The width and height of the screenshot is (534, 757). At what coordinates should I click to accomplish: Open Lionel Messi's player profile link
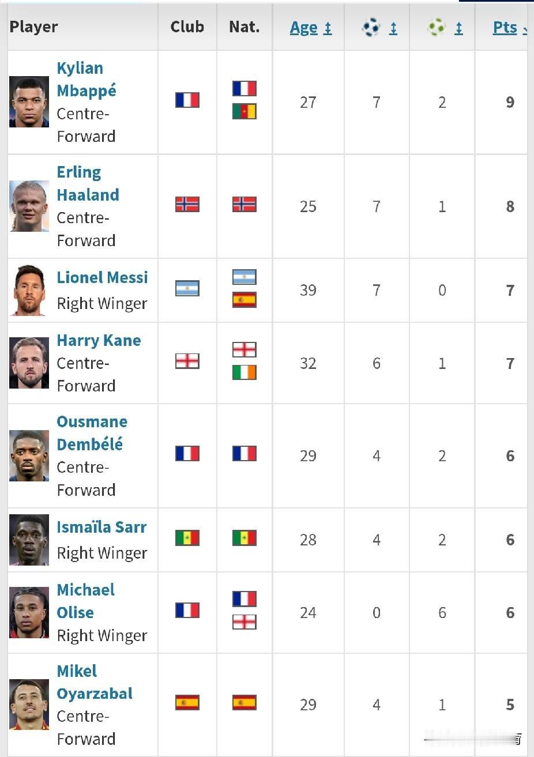(102, 277)
